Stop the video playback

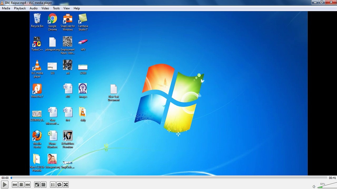(x=21, y=185)
